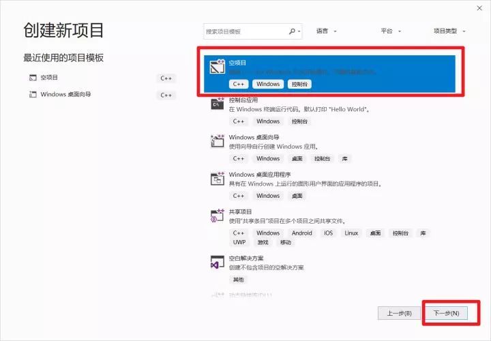Open the 项目类型 project type dropdown
This screenshot has height=341, width=491.
click(449, 31)
